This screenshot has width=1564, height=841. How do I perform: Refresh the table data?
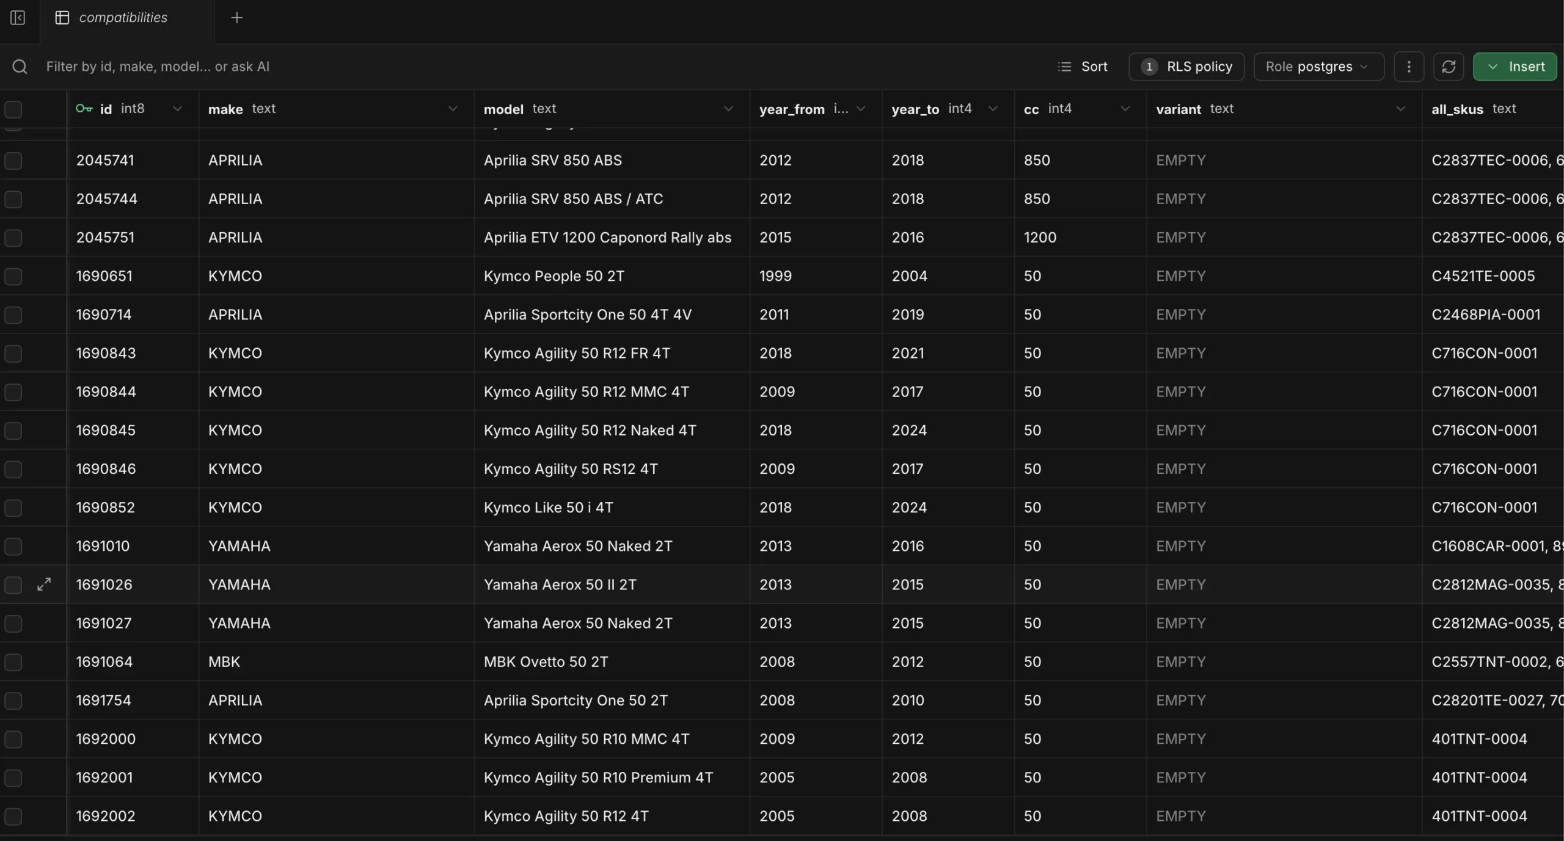pyautogui.click(x=1449, y=67)
